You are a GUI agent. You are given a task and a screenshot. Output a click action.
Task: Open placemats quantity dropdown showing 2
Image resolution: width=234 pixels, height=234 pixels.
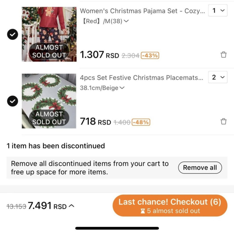218,77
